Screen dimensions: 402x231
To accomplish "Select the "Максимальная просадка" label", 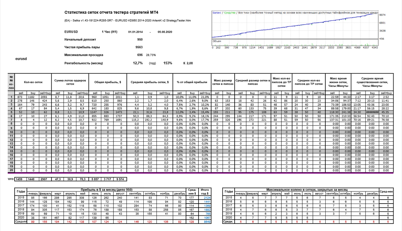I will 84,55.
